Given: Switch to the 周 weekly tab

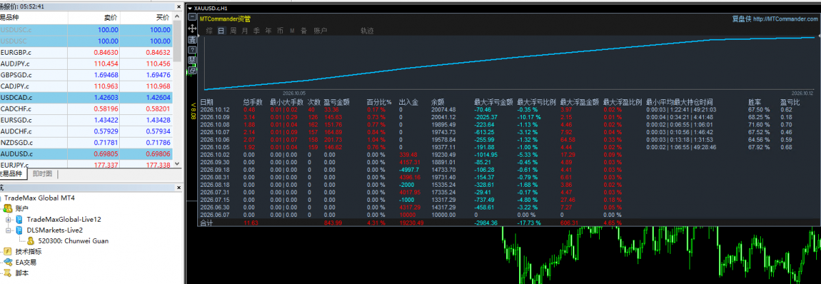Looking at the screenshot, I should pos(233,31).
